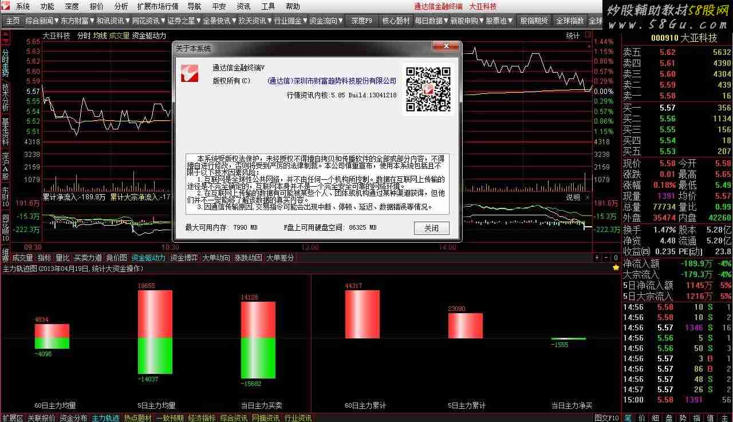
Task: Click the 关闭 button in the dialog
Action: (x=431, y=228)
